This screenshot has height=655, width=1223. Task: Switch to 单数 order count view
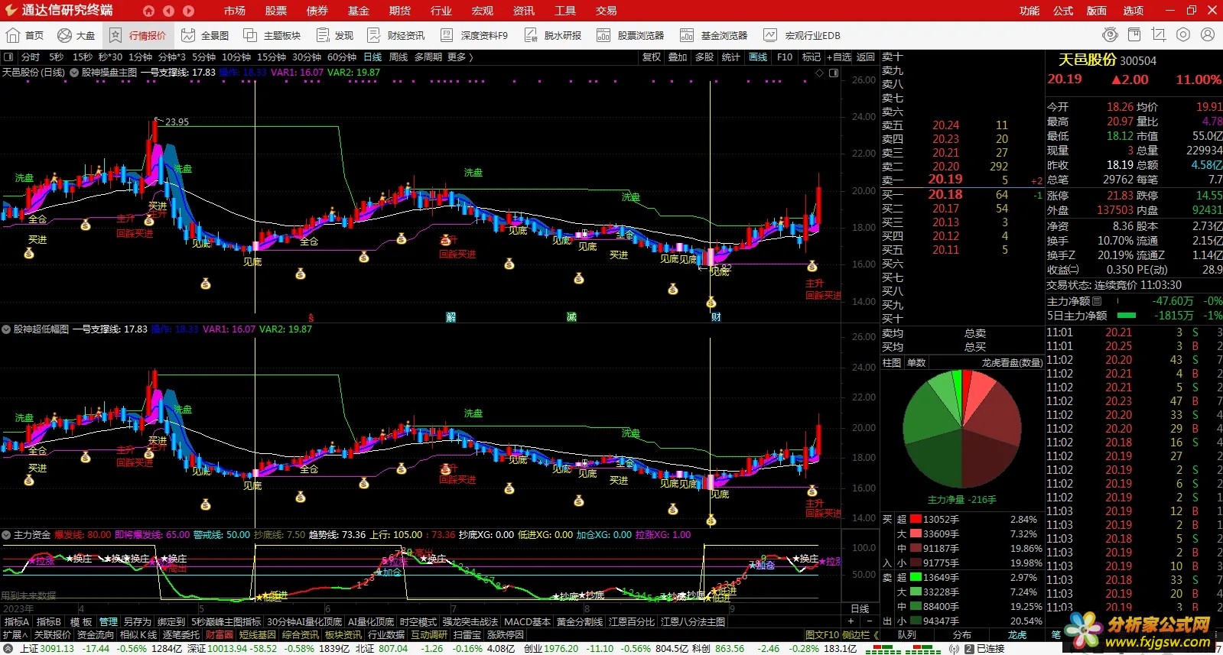916,363
